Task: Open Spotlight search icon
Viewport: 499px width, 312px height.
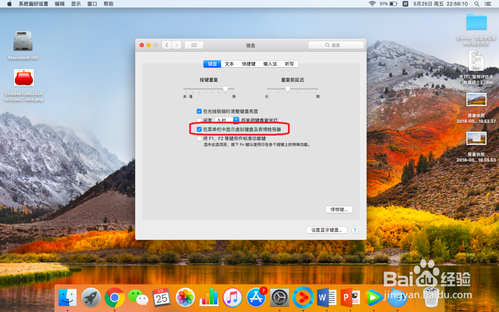Action: tap(477, 4)
